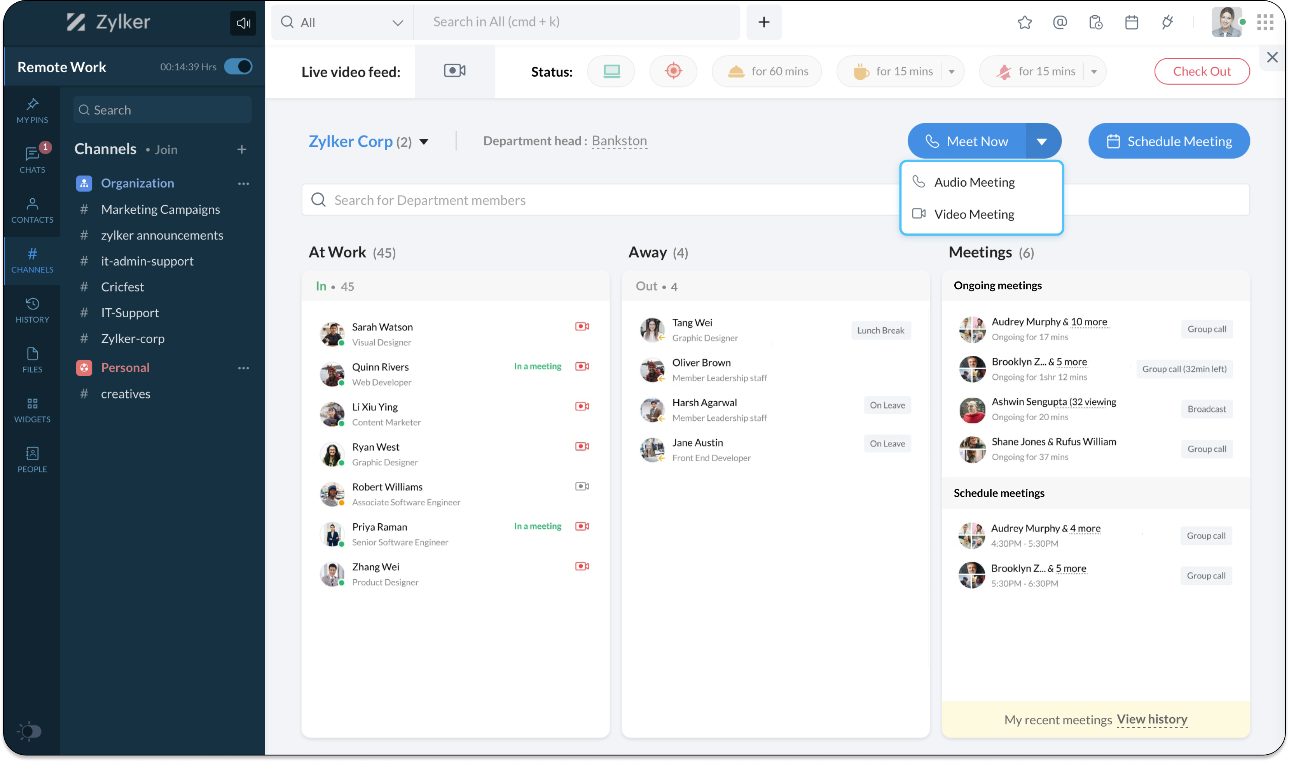Open the calendar icon in top bar
Viewport: 1289px width, 762px height.
[x=1132, y=22]
